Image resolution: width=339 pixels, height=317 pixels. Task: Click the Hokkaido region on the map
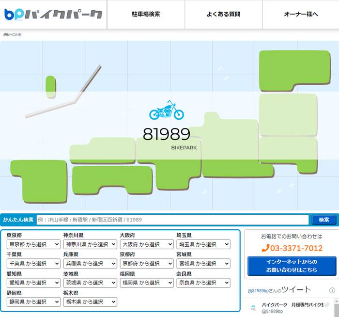[x=294, y=70]
